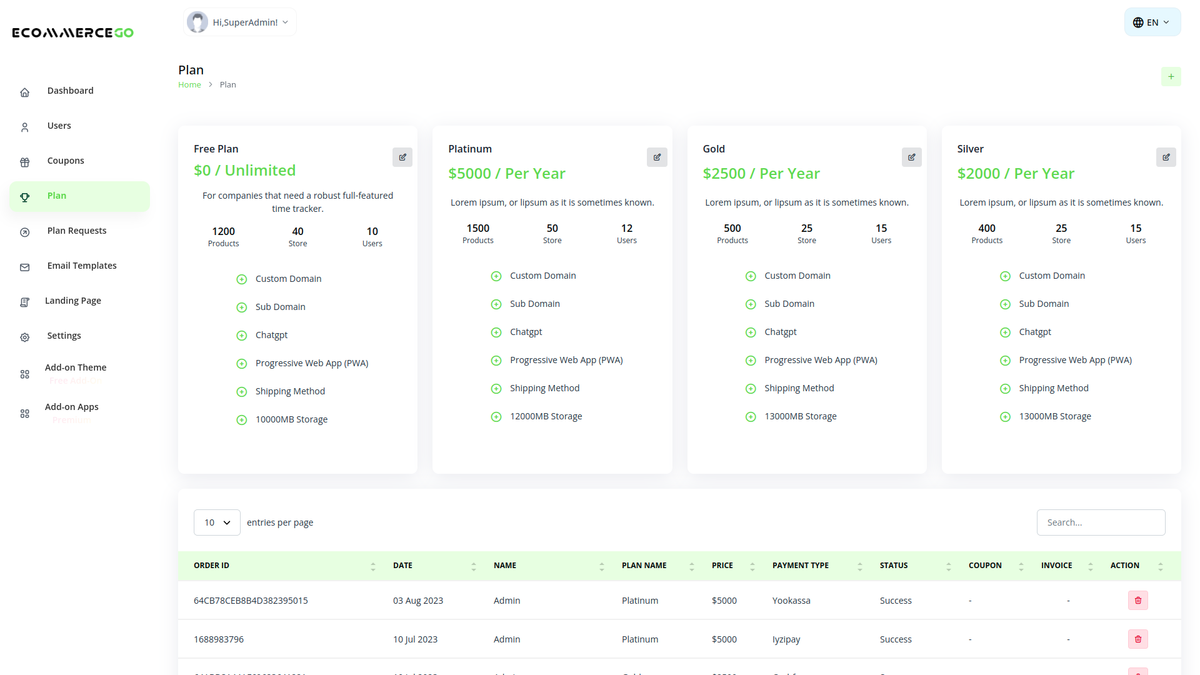Viewport: 1200px width, 675px height.
Task: Select the Landing Page icon
Action: coord(25,302)
